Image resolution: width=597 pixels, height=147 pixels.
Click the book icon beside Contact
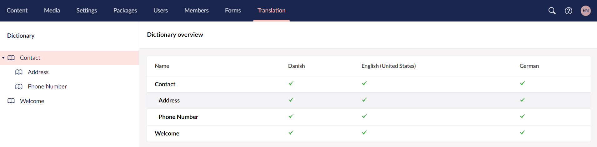(11, 58)
